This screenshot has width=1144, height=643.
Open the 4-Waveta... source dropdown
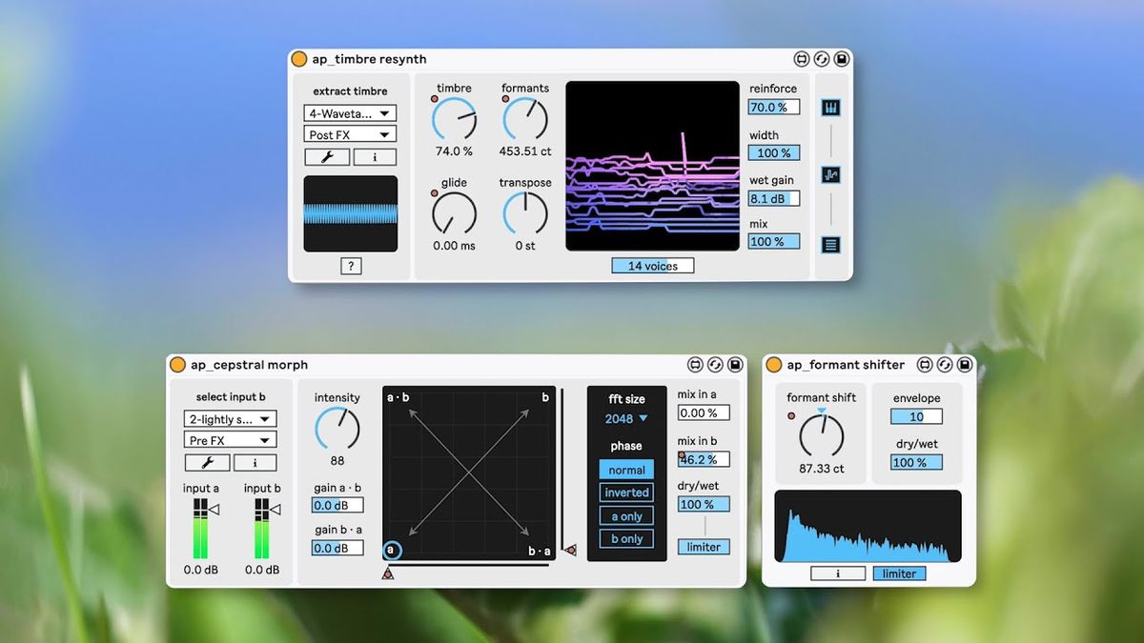tap(350, 113)
